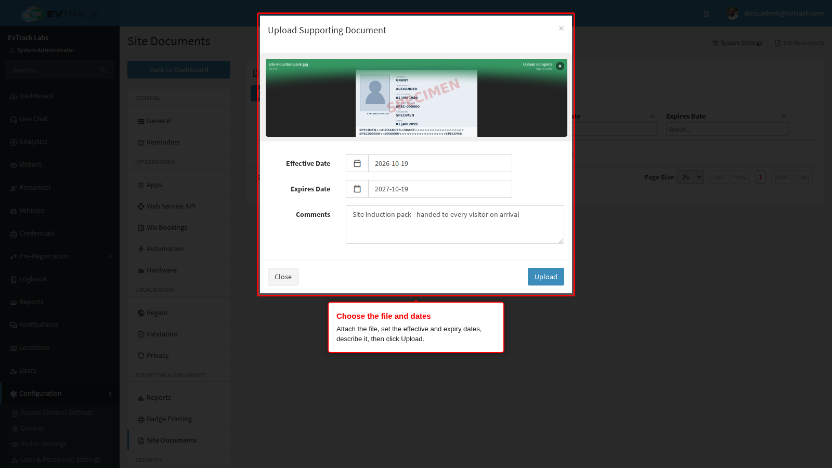Click the Close button in dialog footer
The height and width of the screenshot is (468, 832).
[283, 277]
